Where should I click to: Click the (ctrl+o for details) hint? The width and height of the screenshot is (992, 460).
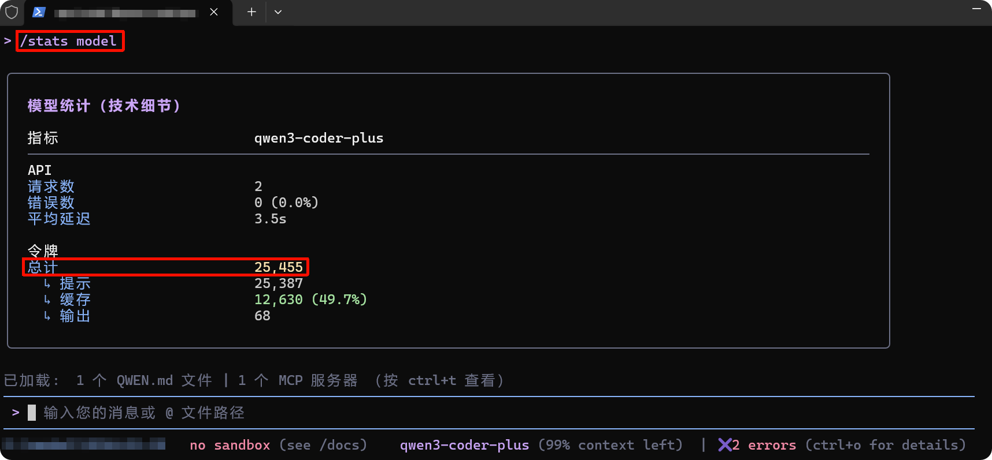click(x=885, y=445)
